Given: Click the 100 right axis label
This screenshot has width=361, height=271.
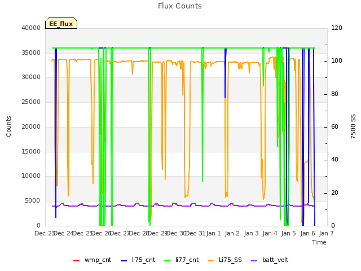Looking at the screenshot, I should click(x=337, y=60).
